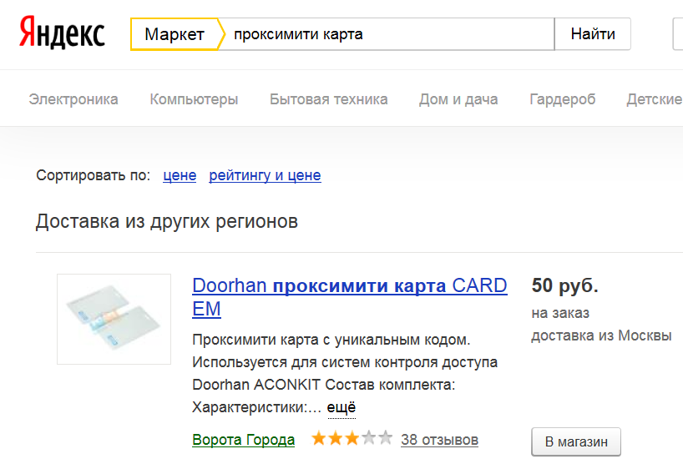Open the Ворота Города shop link
Image resolution: width=683 pixels, height=469 pixels.
244,440
